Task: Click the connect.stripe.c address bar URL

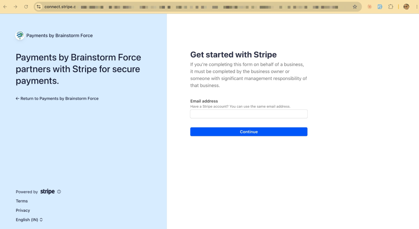Action: (x=60, y=7)
